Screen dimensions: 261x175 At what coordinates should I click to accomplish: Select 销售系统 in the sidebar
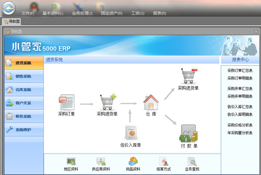(23, 76)
